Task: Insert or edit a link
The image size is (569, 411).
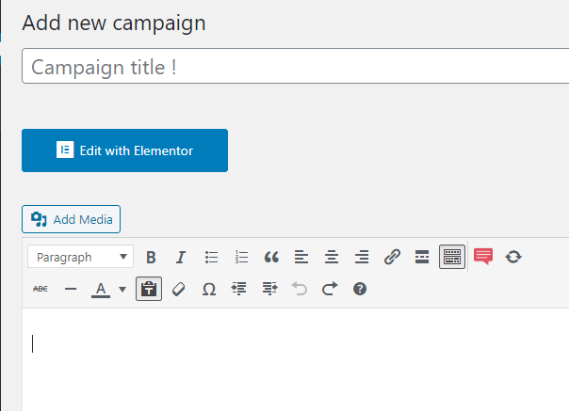Action: 392,257
